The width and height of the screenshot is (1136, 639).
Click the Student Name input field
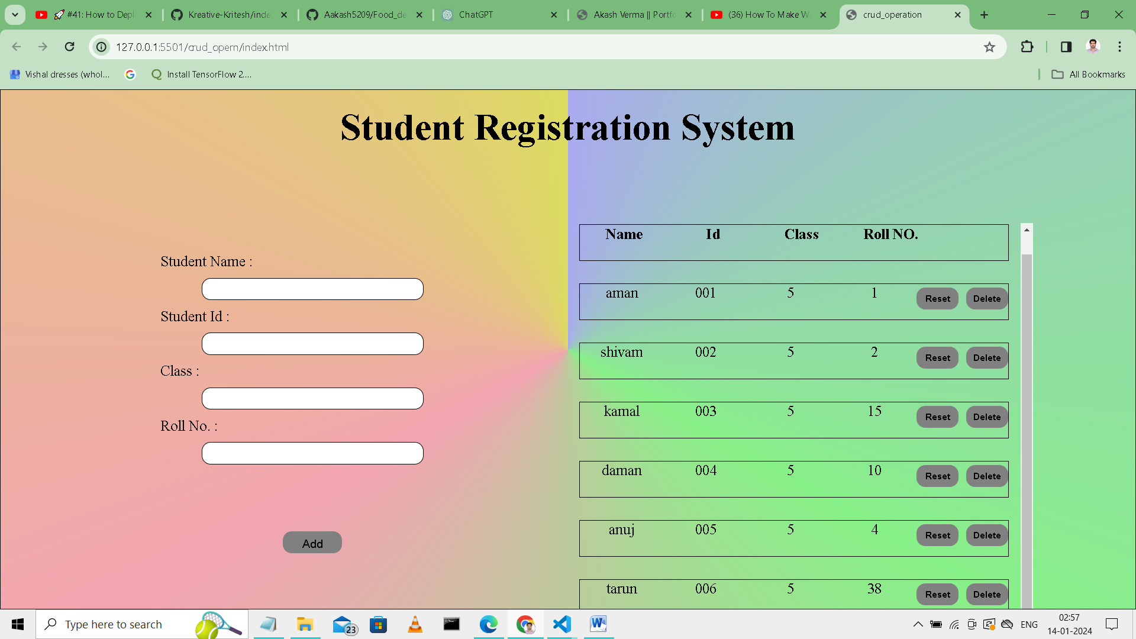(x=312, y=289)
